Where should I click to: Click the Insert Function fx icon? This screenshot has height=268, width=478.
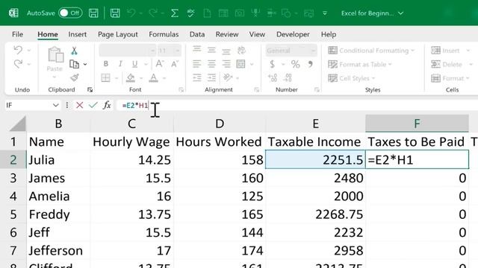click(107, 105)
